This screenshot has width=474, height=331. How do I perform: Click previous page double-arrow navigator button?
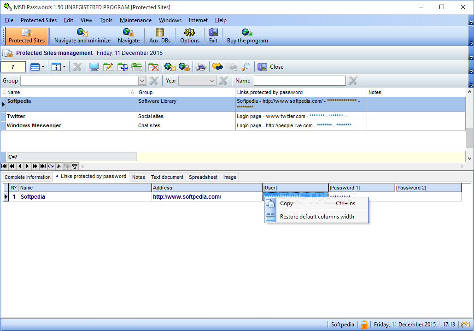pos(12,166)
